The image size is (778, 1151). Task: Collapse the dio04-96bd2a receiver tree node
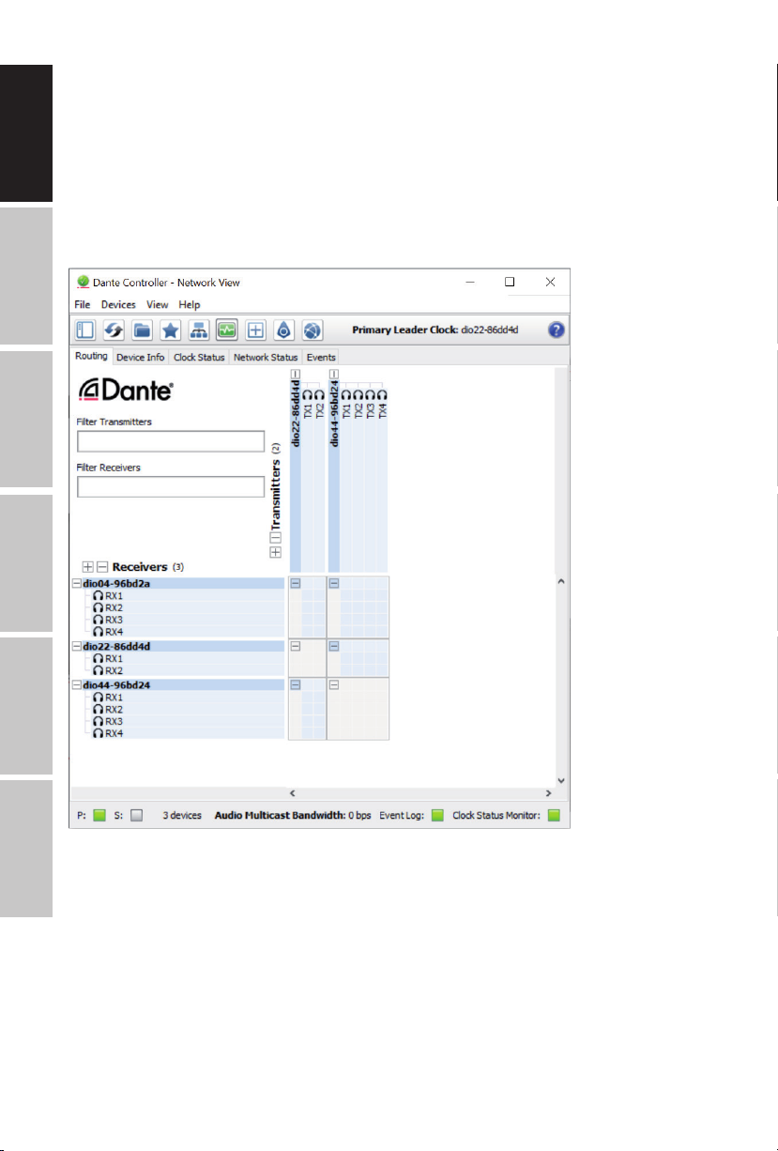point(77,583)
